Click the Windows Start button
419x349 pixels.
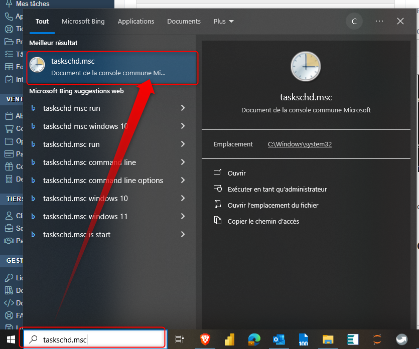(x=11, y=339)
